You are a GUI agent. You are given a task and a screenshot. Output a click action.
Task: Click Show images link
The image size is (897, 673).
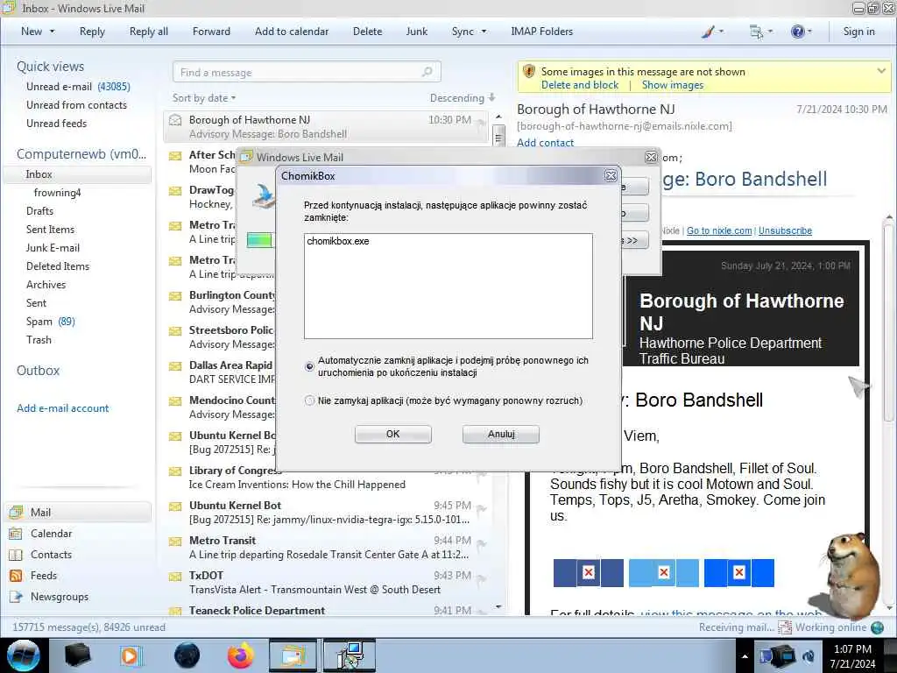tap(673, 85)
